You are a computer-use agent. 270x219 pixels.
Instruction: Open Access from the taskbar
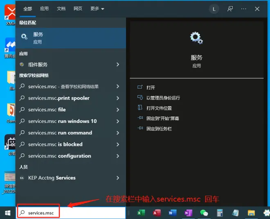coord(157,213)
